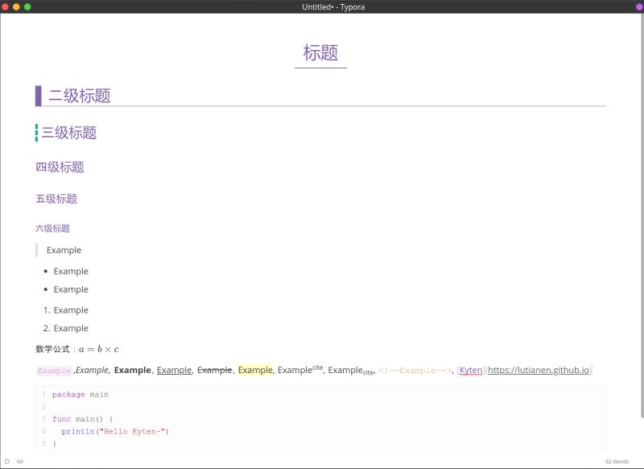The image size is (644, 469).
Task: Click the https://lutianen.github.io URL
Action: coord(539,370)
